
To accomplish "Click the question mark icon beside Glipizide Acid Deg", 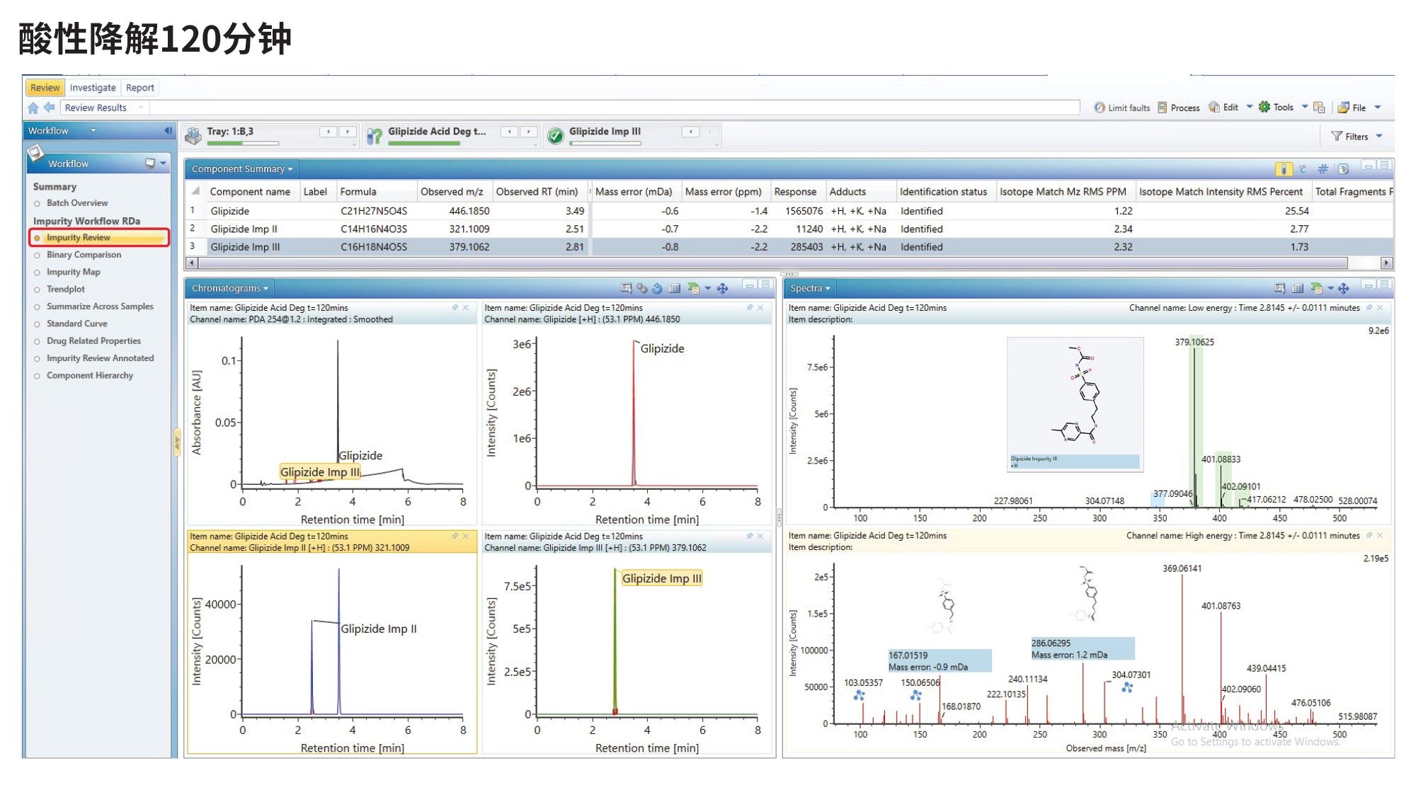I will pyautogui.click(x=375, y=135).
